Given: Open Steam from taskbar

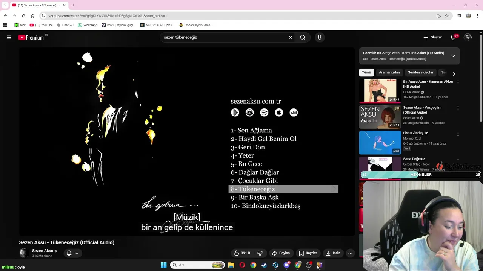Looking at the screenshot, I should 264,265.
